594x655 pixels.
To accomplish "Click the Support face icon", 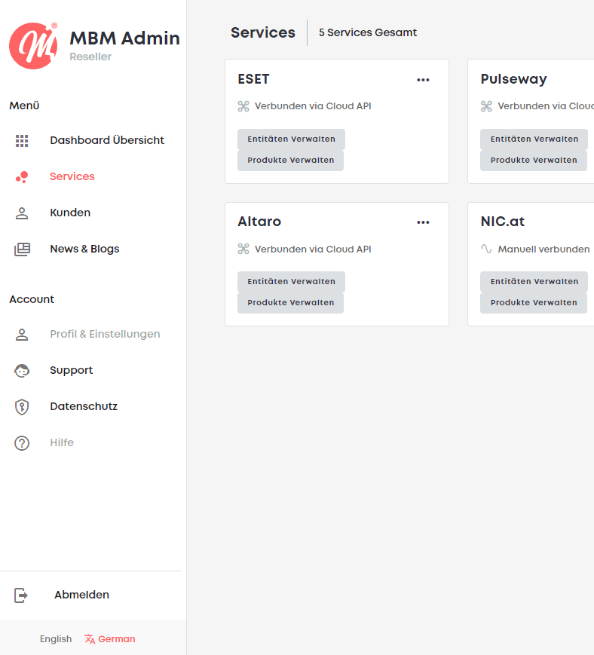I will coord(22,371).
